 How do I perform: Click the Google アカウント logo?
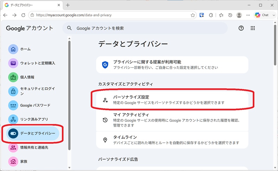[30, 28]
